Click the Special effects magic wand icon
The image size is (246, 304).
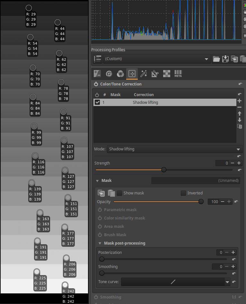144,74
